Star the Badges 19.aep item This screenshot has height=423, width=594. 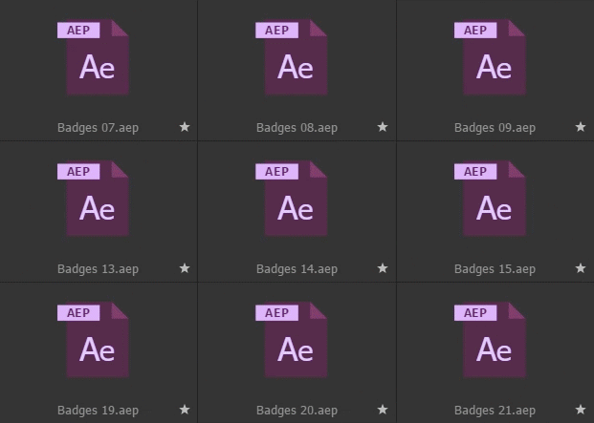tap(185, 410)
